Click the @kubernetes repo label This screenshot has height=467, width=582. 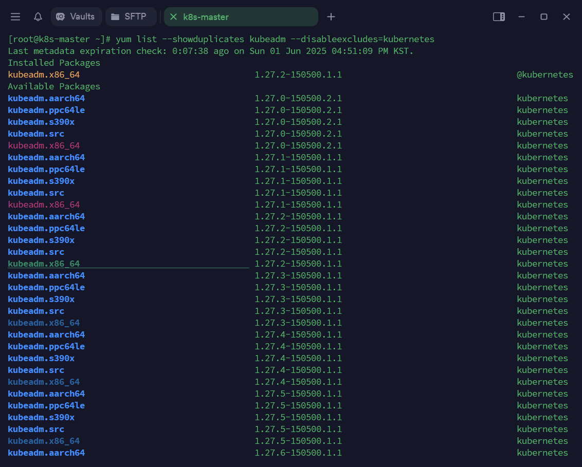point(544,74)
